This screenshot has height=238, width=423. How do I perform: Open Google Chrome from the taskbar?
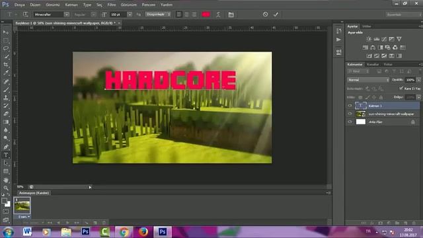pyautogui.click(x=124, y=232)
